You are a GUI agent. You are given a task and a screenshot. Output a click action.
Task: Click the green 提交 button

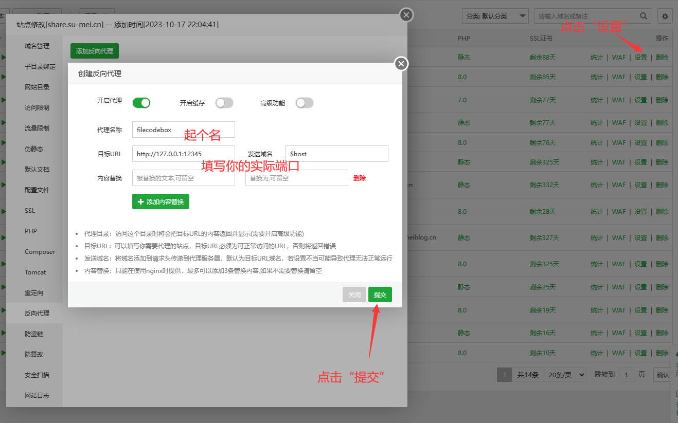click(380, 295)
